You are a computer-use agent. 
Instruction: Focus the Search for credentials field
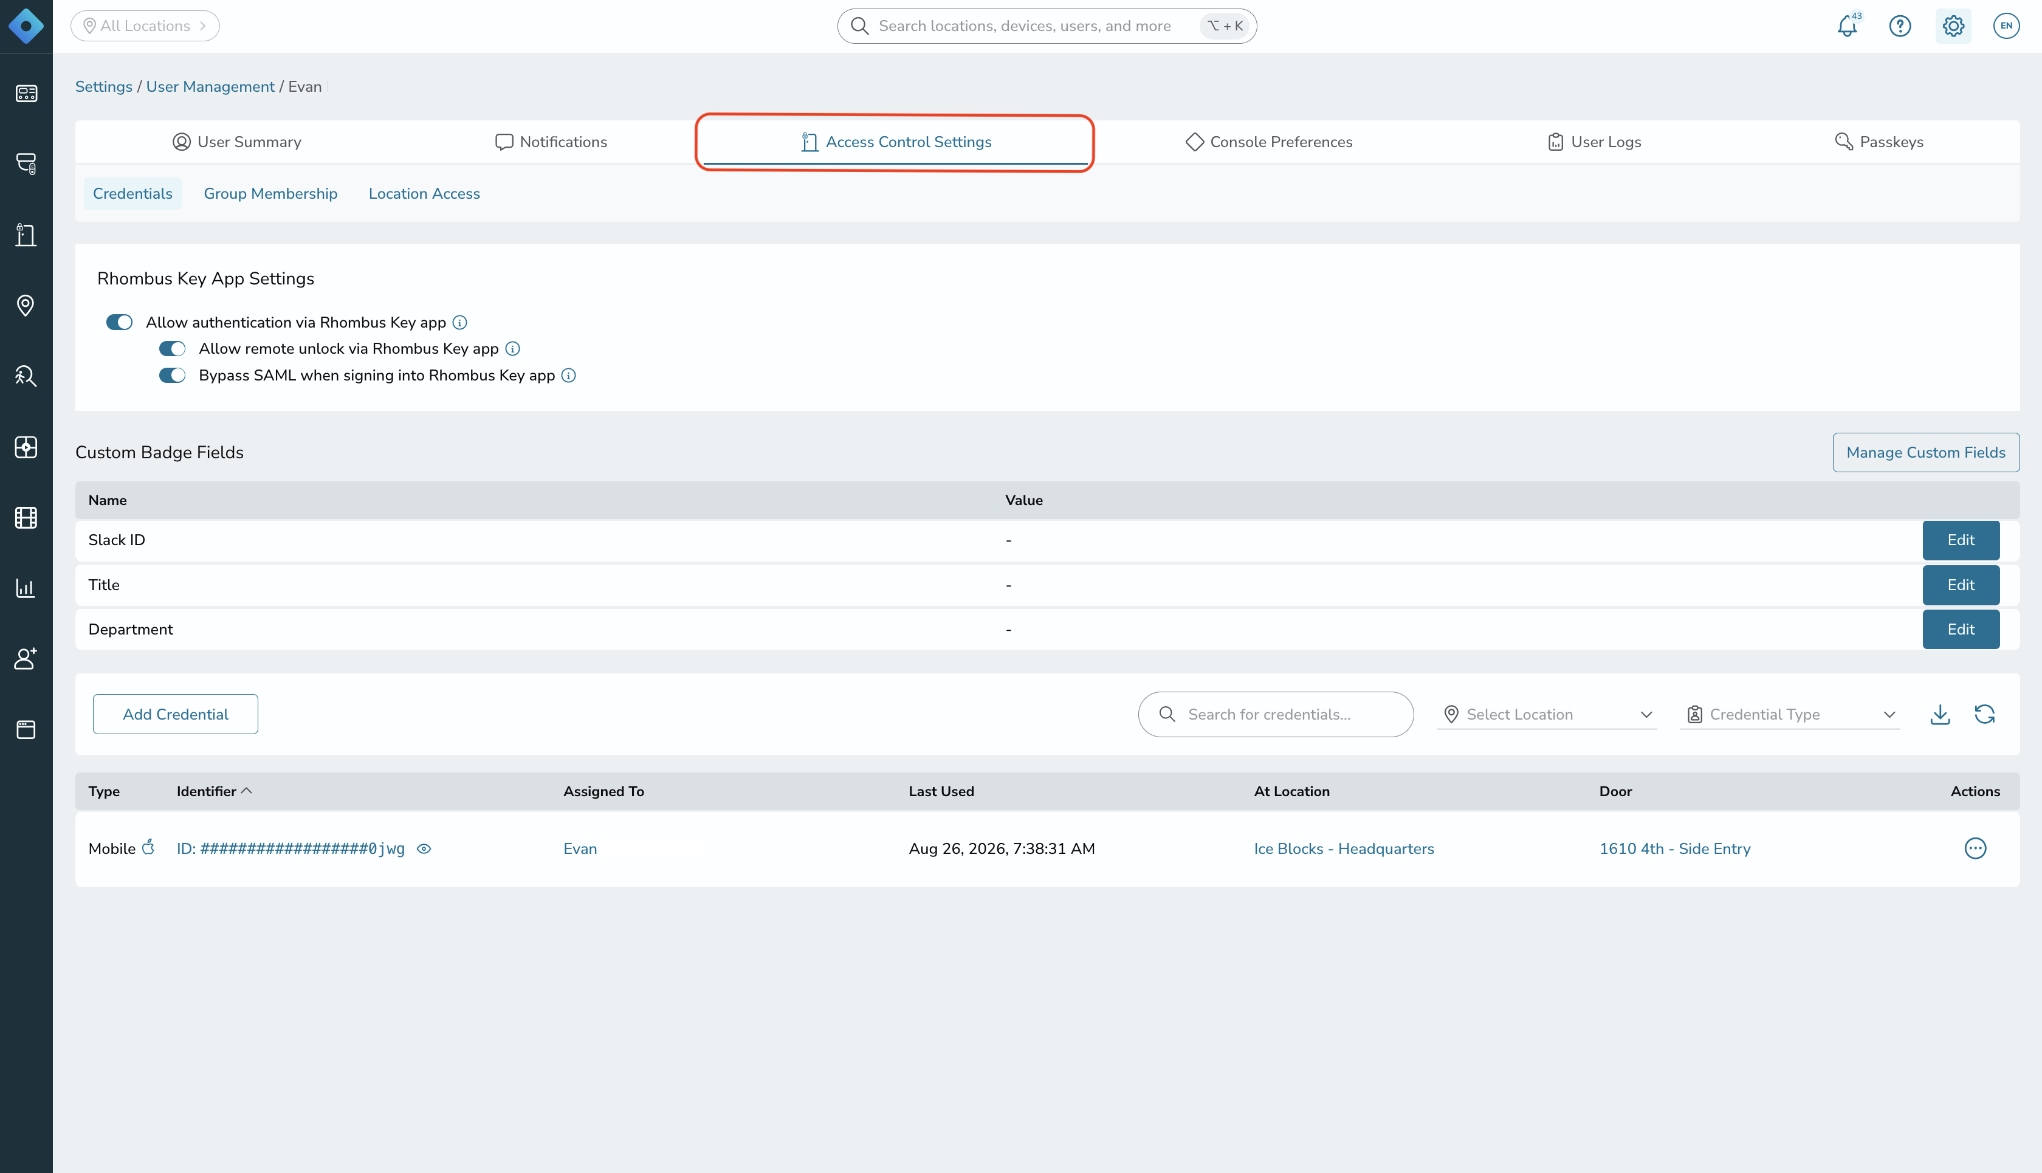click(x=1276, y=715)
